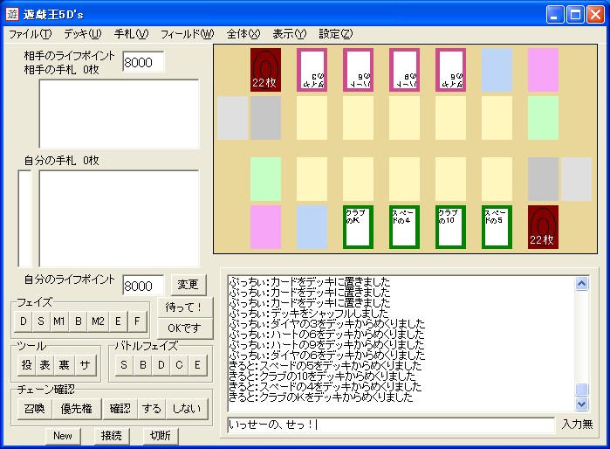
Task: Select the クラブの10 card
Action: point(450,227)
